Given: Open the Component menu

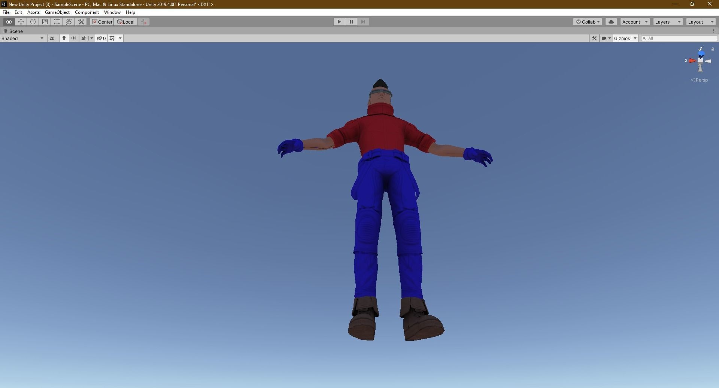Looking at the screenshot, I should pyautogui.click(x=87, y=12).
